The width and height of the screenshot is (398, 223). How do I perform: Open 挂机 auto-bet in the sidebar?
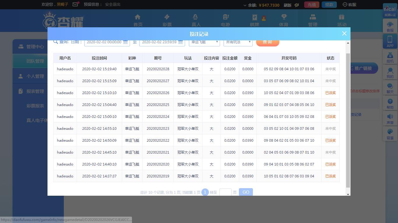(390, 57)
